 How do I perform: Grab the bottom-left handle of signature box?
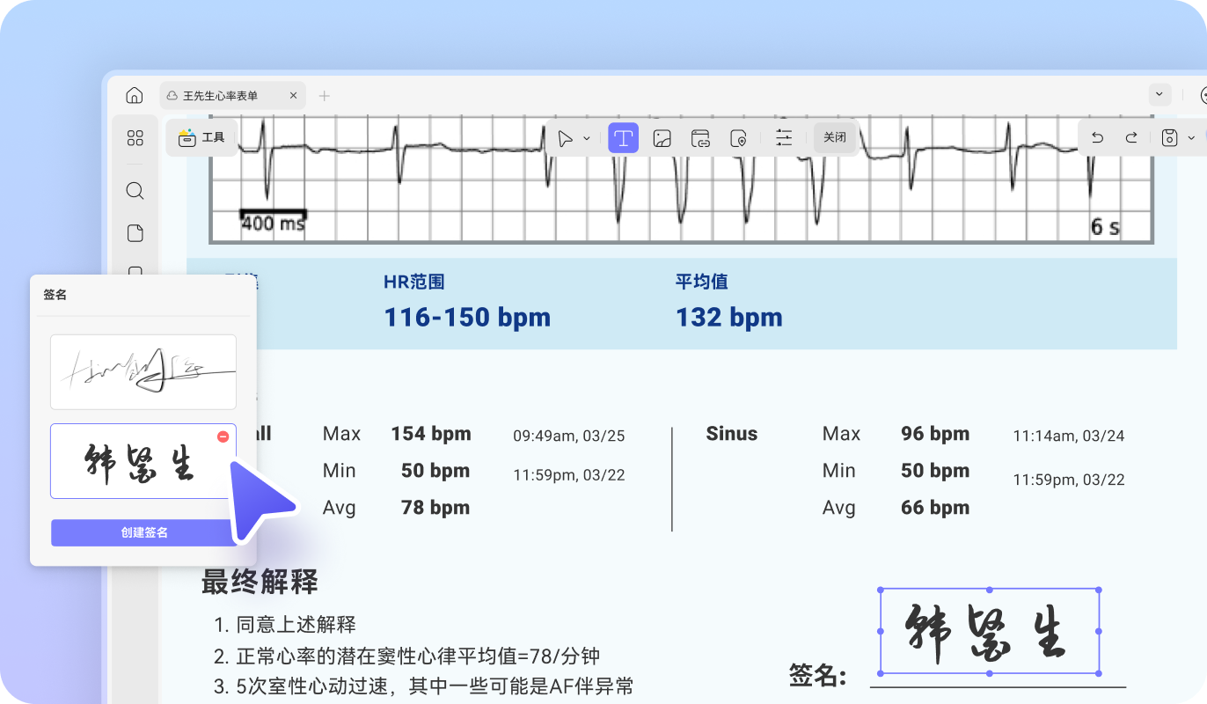[881, 673]
